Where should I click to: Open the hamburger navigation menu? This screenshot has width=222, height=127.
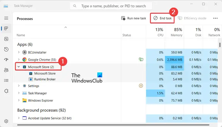click(x=6, y=18)
